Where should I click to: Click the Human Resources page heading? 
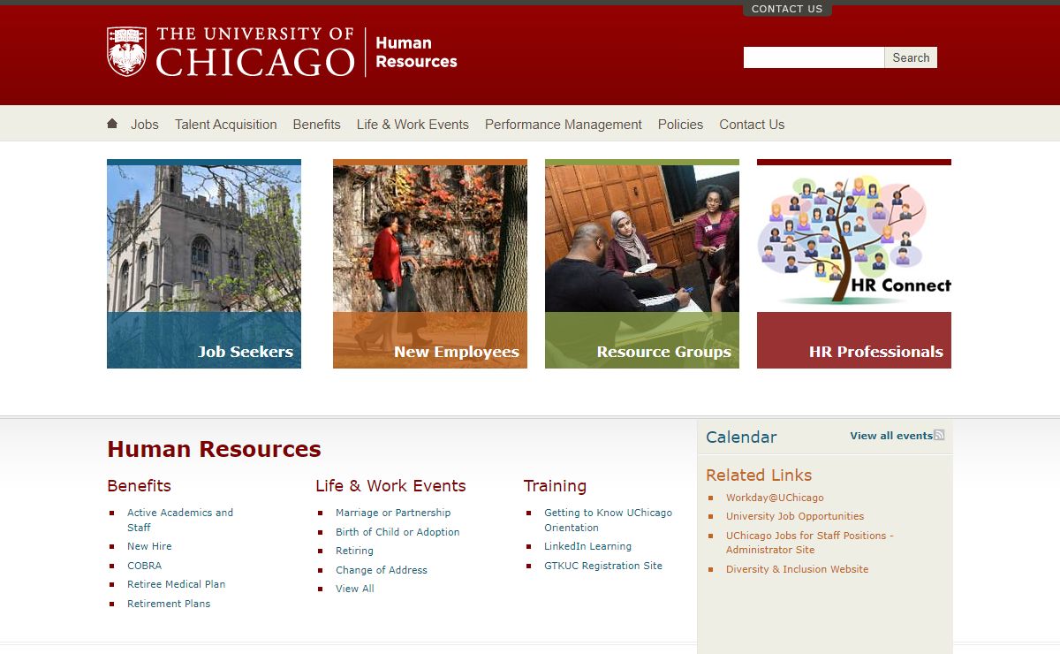[214, 449]
